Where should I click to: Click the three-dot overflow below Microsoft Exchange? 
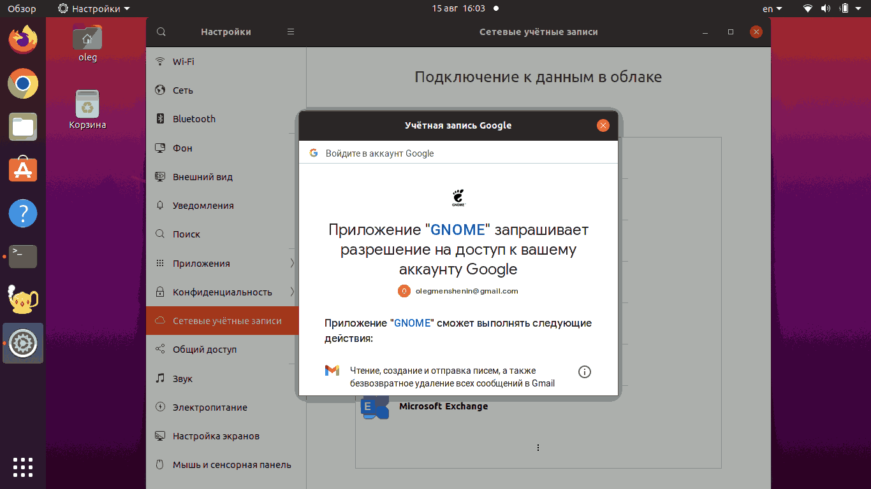click(538, 448)
